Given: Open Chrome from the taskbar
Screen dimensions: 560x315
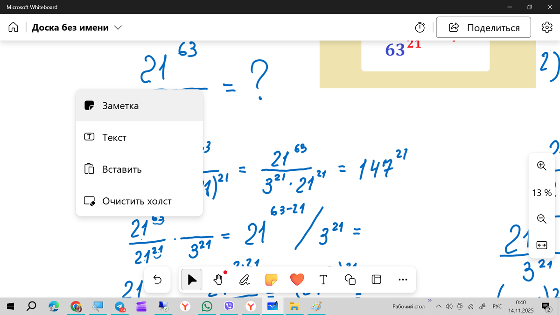Looking at the screenshot, I should (x=76, y=306).
